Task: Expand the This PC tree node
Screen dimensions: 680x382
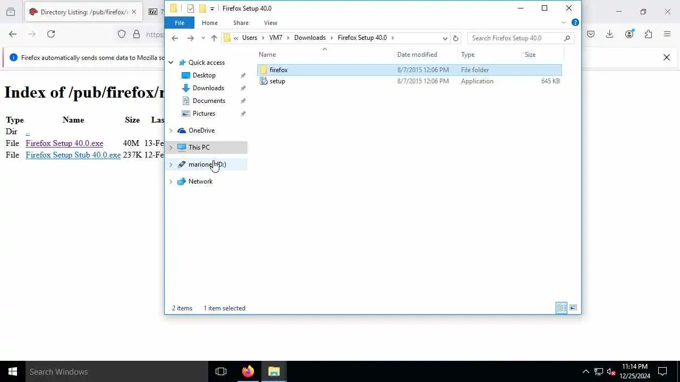Action: point(171,147)
